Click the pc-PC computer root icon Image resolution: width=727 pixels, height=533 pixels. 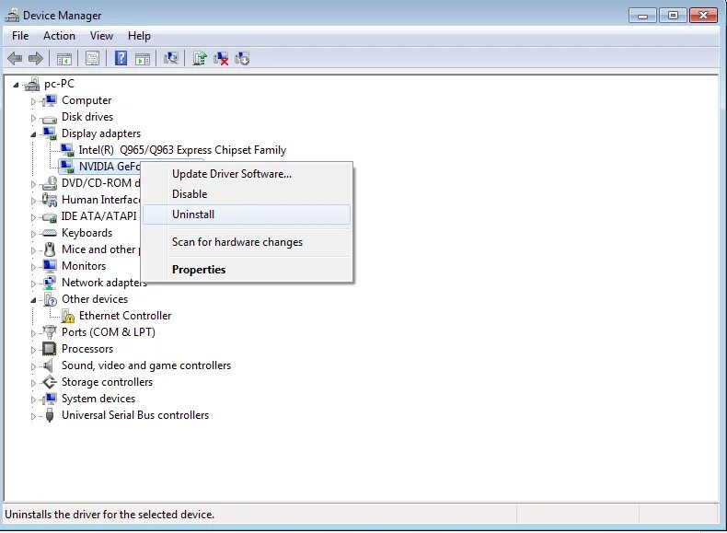[x=32, y=84]
